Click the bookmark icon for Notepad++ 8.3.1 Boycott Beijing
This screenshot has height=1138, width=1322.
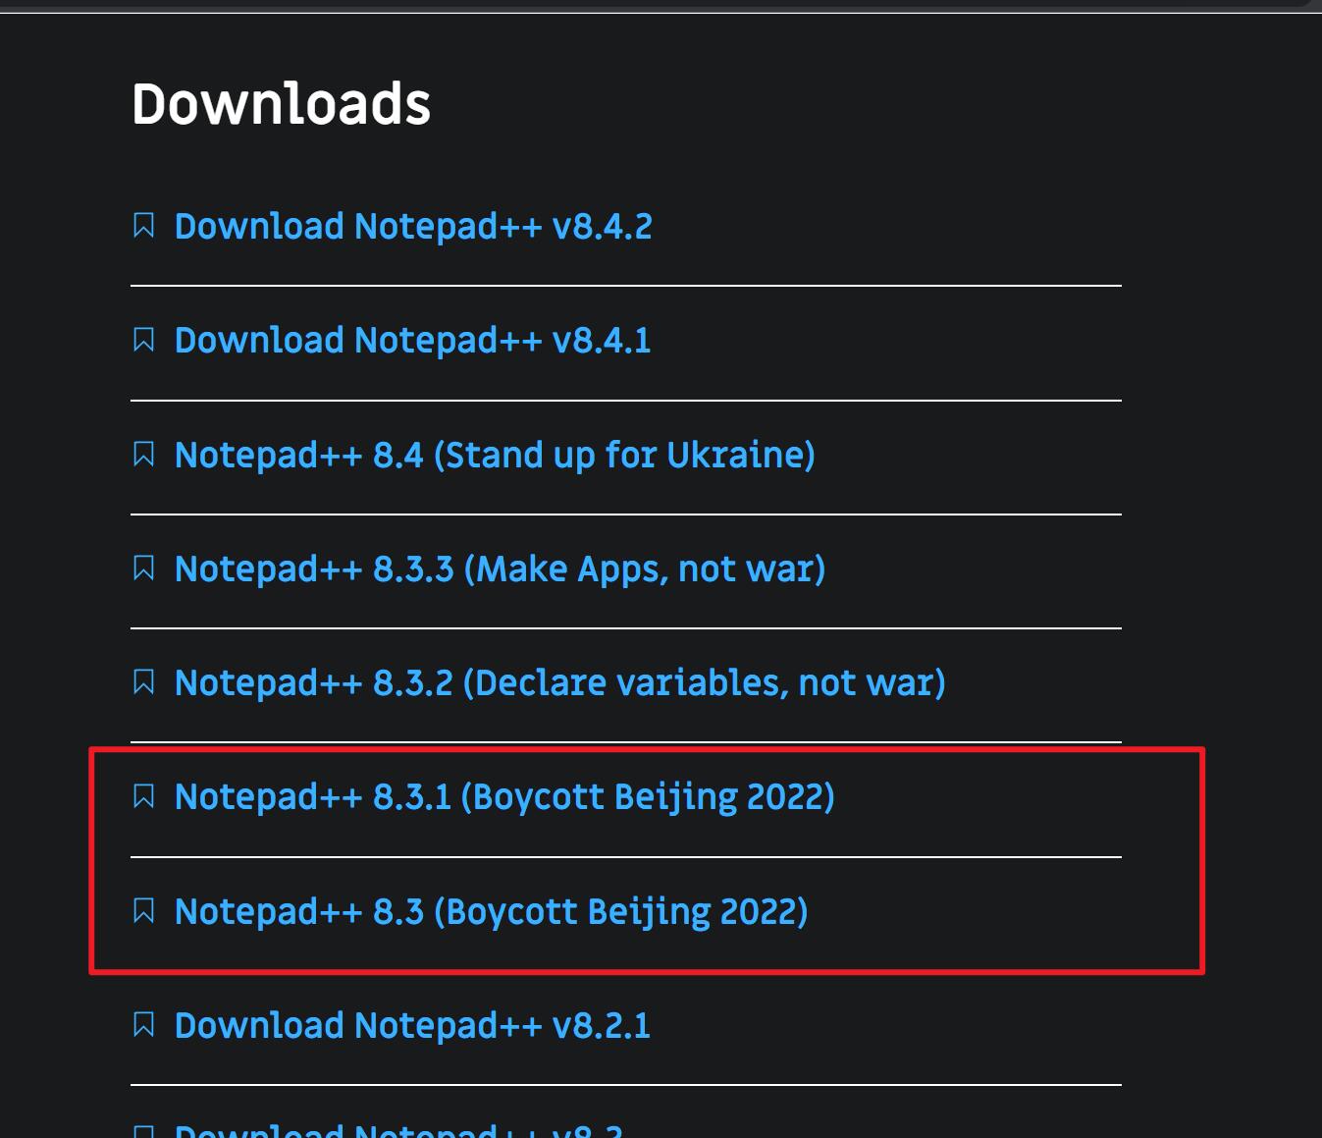pyautogui.click(x=144, y=797)
